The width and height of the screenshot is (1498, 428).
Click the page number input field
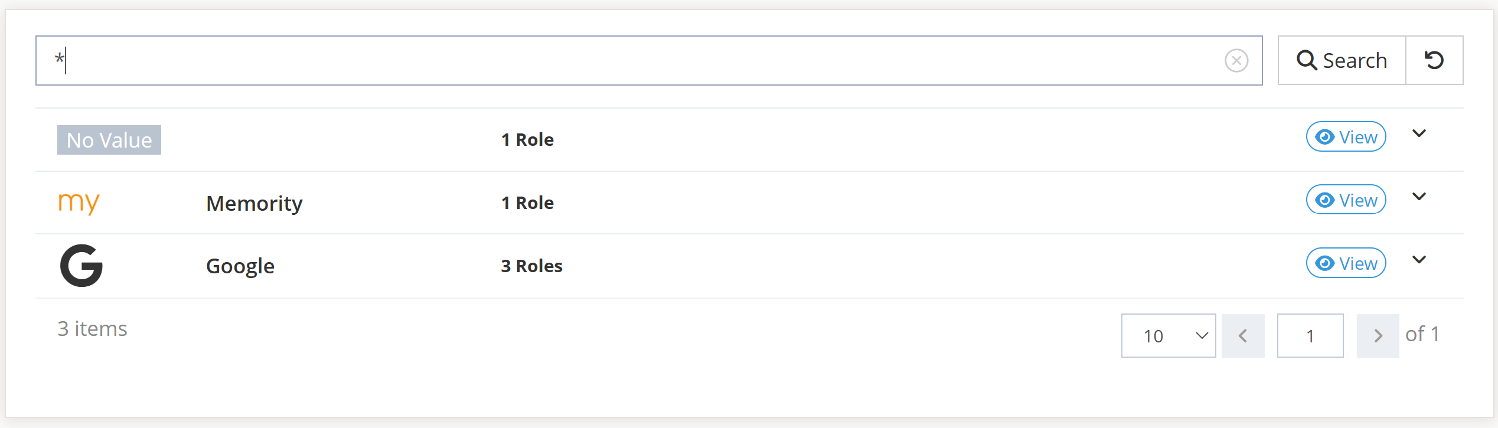pyautogui.click(x=1310, y=336)
